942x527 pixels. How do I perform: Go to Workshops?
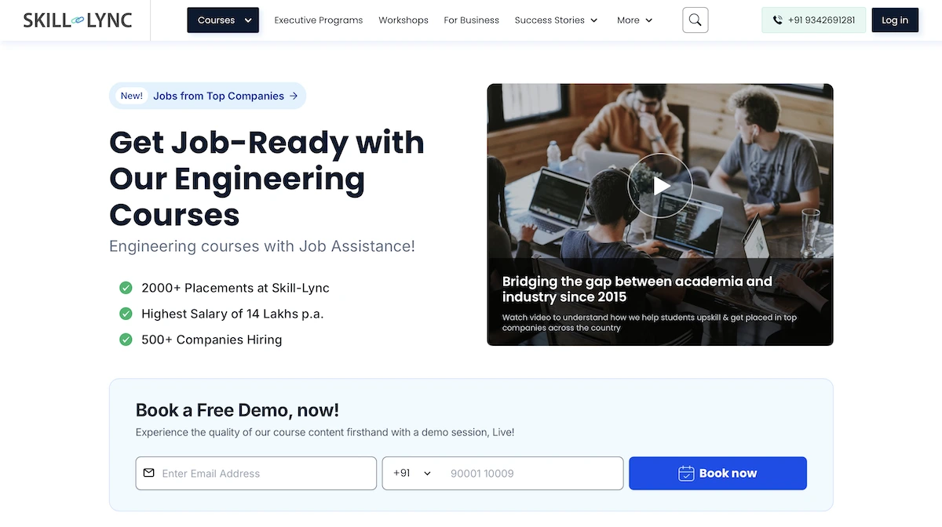click(403, 20)
